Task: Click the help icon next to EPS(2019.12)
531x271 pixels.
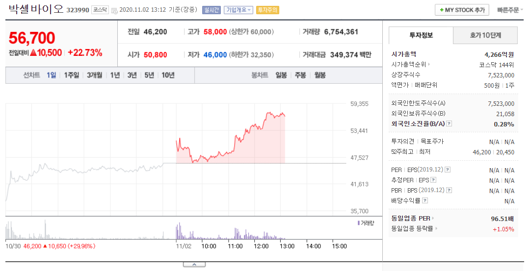Action: point(448,170)
